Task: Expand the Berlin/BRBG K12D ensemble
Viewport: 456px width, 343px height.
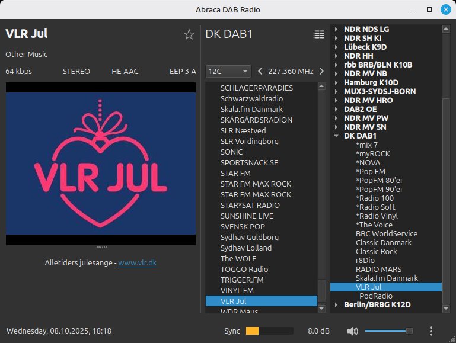Action: pyautogui.click(x=336, y=304)
